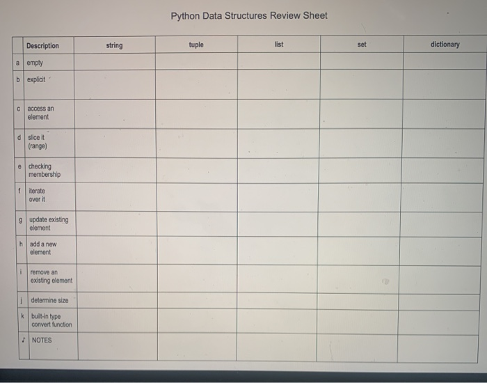Viewport: 487px width, 383px height.
Task: Click the set cell in the remove an existing element row
Action: click(x=358, y=279)
